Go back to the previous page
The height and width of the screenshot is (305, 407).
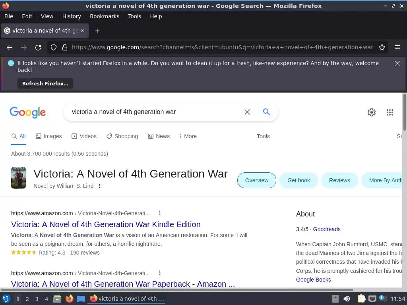10,48
